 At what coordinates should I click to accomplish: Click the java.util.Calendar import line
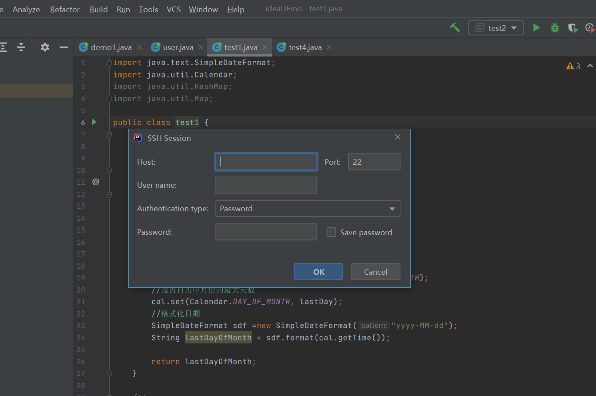pyautogui.click(x=175, y=75)
